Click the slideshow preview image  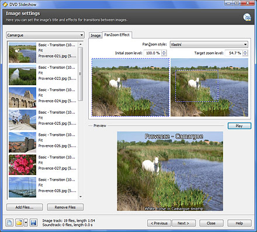(x=170, y=171)
